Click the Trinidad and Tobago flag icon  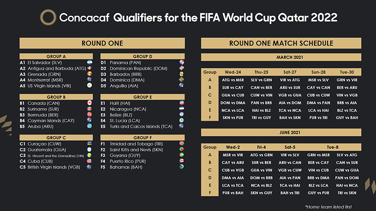pyautogui.click(x=182, y=143)
